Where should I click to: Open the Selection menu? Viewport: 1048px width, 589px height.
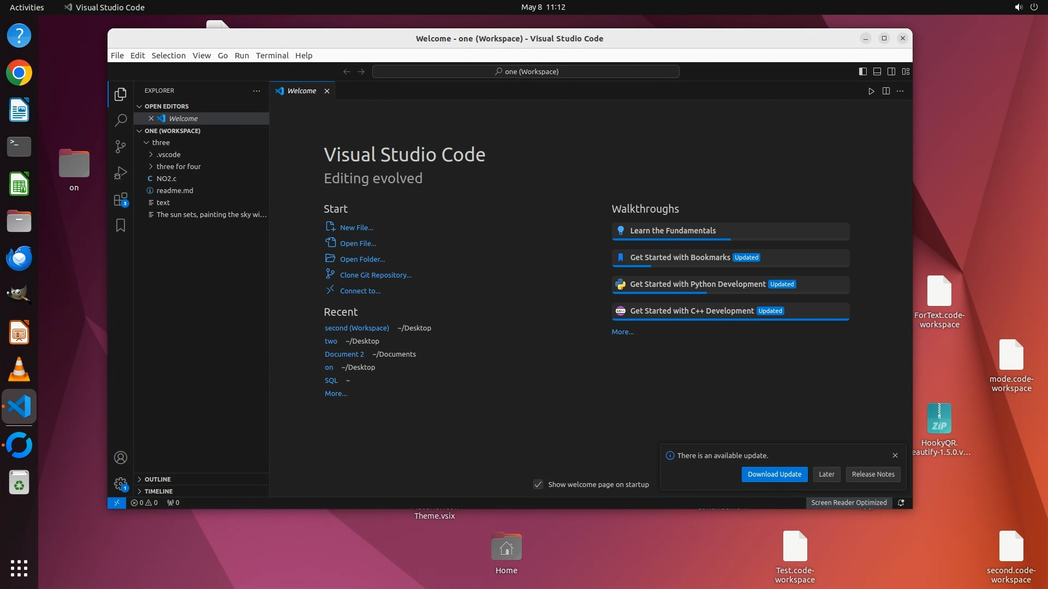pyautogui.click(x=168, y=56)
